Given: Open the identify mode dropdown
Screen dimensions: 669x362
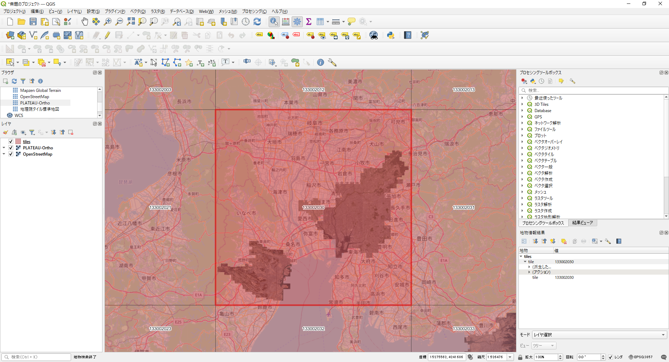Looking at the screenshot, I should tap(599, 335).
